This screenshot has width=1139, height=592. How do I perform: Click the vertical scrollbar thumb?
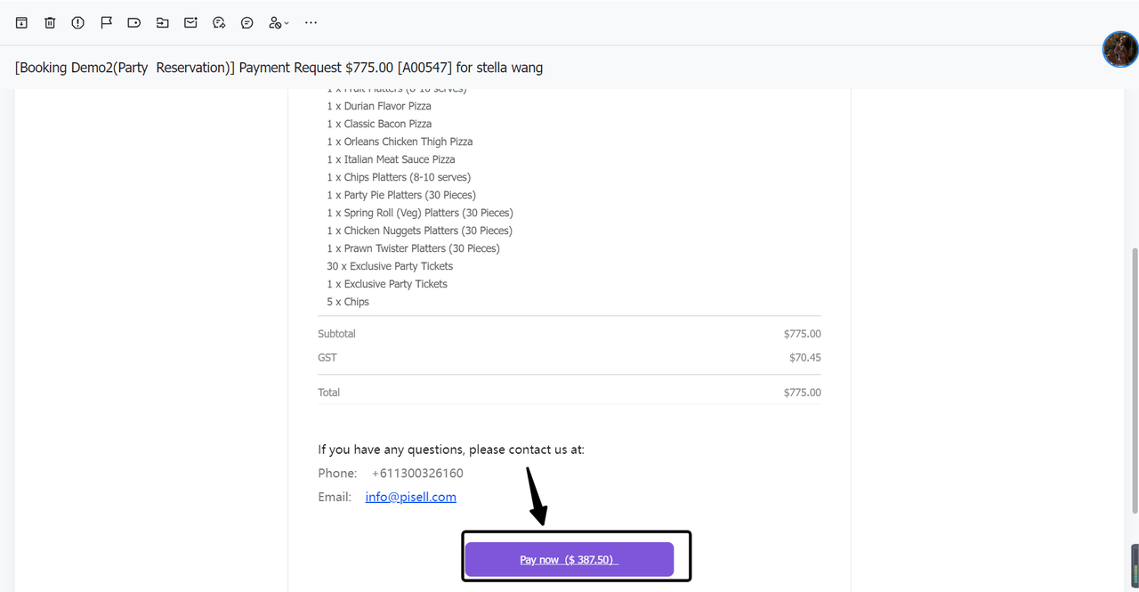tap(1133, 378)
